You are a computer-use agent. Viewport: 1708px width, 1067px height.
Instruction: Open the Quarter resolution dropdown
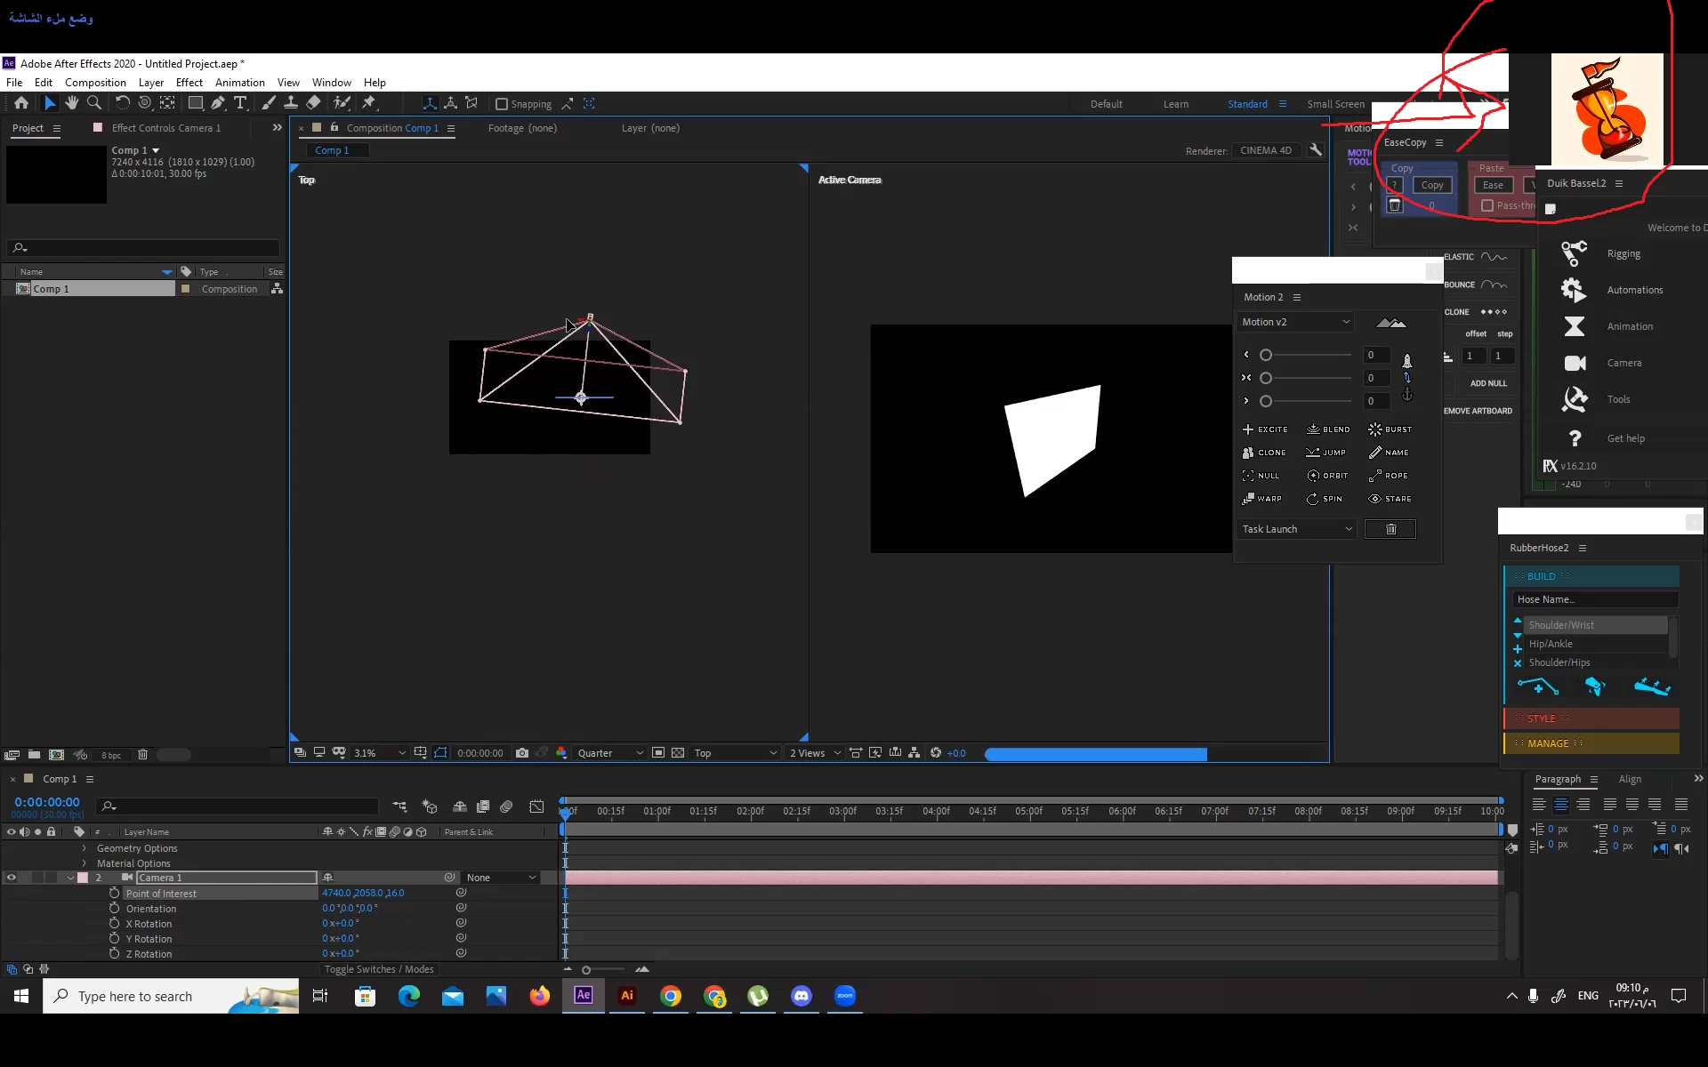point(609,753)
